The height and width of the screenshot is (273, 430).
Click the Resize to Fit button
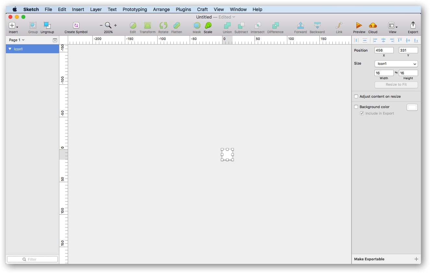pyautogui.click(x=396, y=85)
